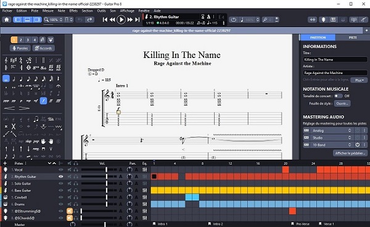Viewport: 370px width, 227px height.
Task: Open the Piste menu
Action: coord(35,10)
